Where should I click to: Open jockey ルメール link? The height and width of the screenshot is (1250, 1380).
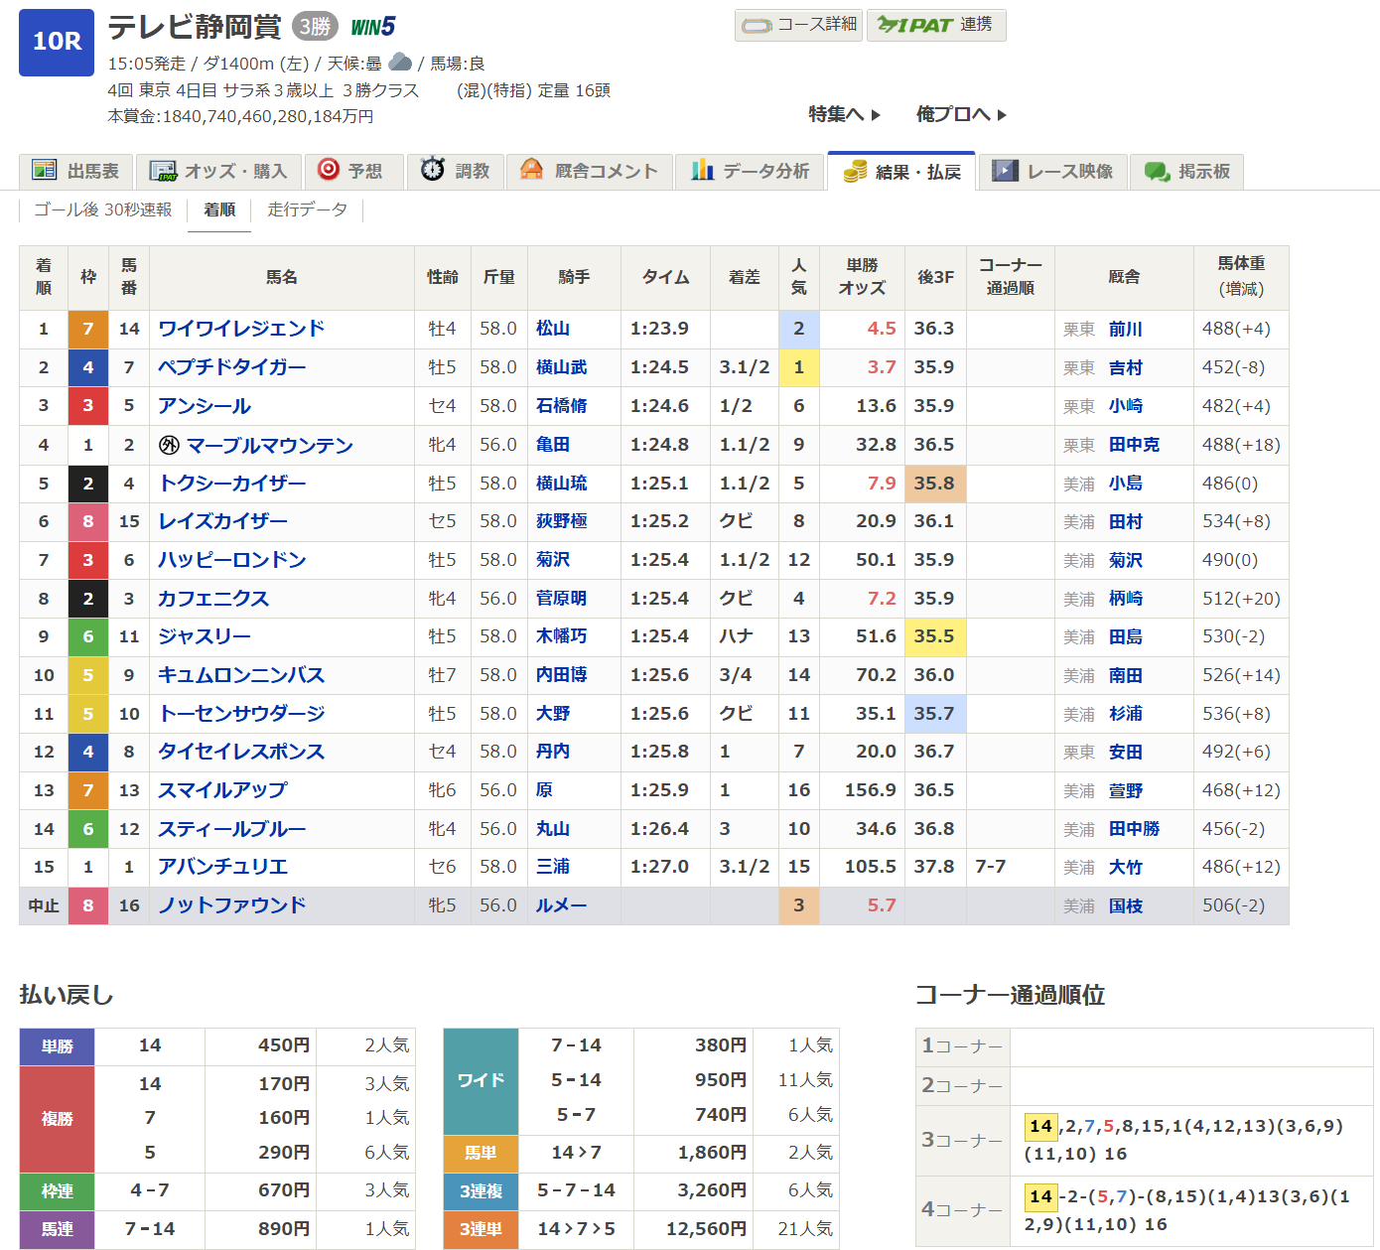click(x=561, y=905)
